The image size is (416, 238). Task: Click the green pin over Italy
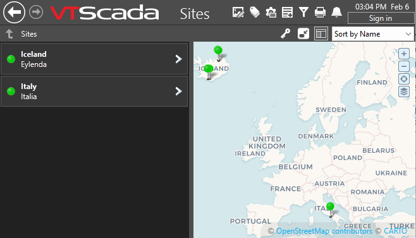330,206
